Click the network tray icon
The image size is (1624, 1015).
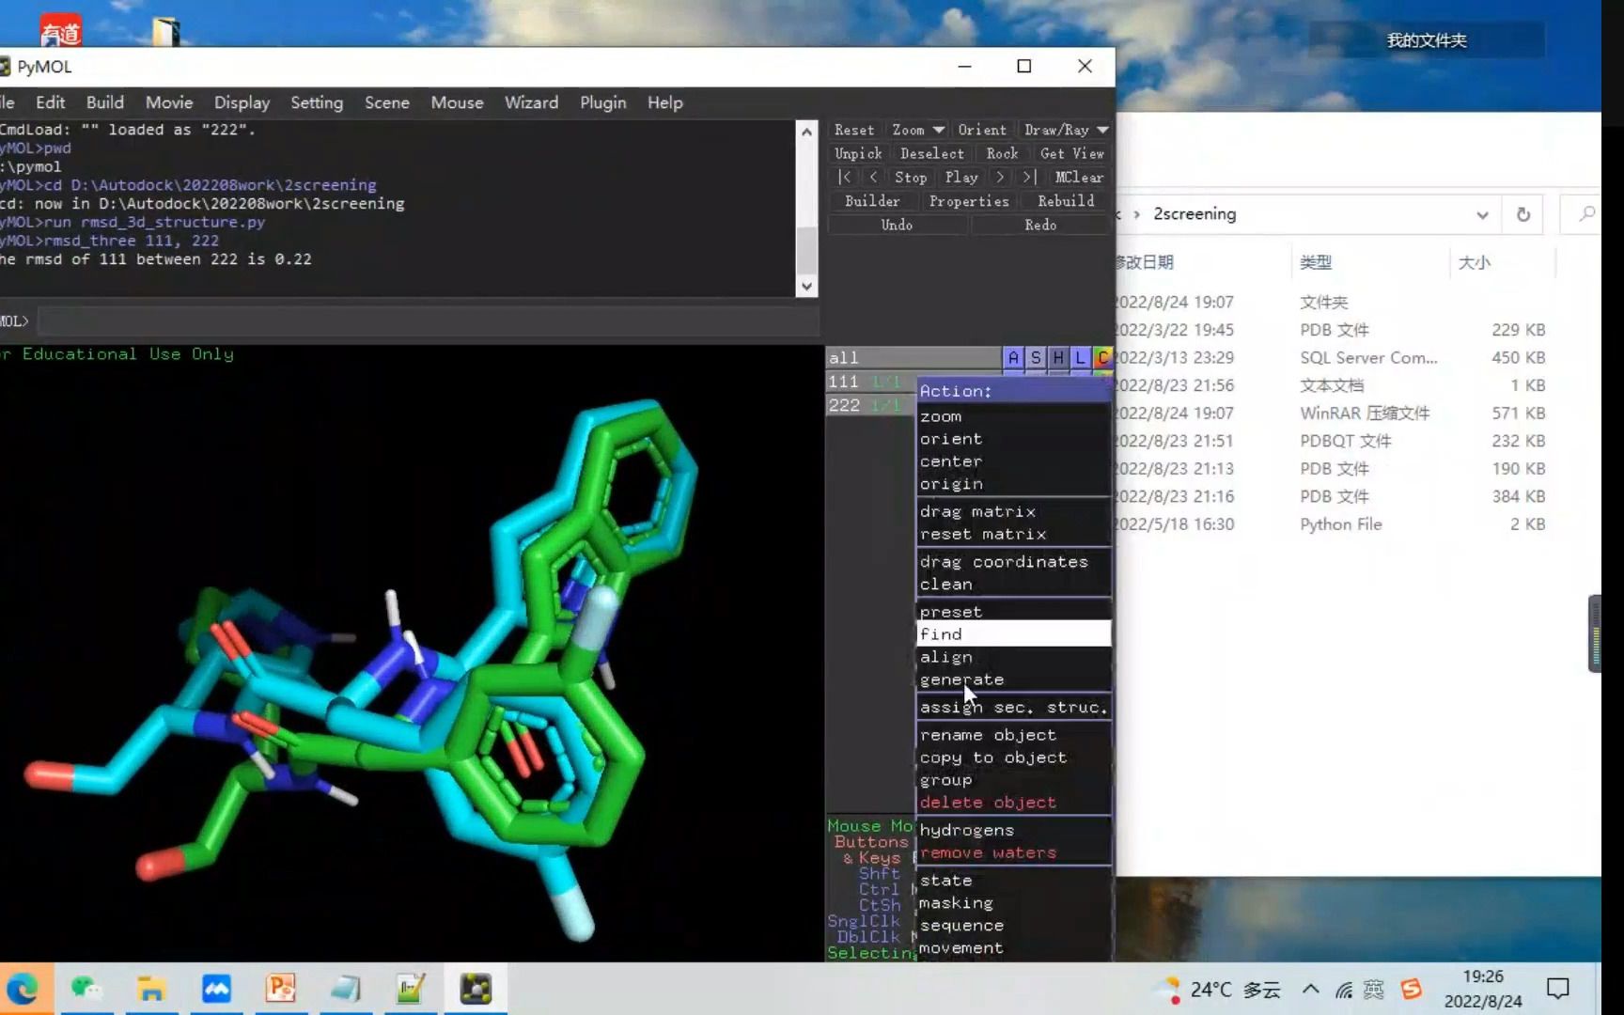point(1344,989)
